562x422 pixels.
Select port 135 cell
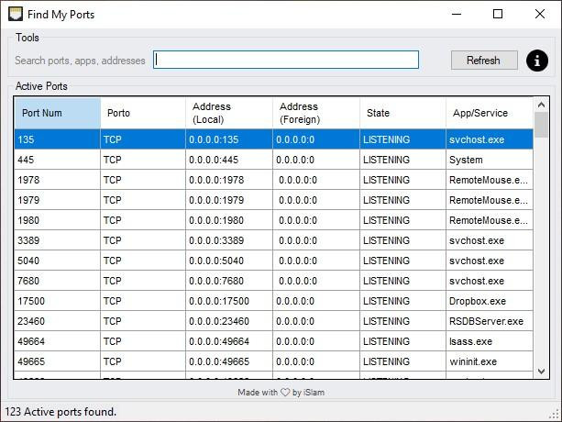pos(58,139)
